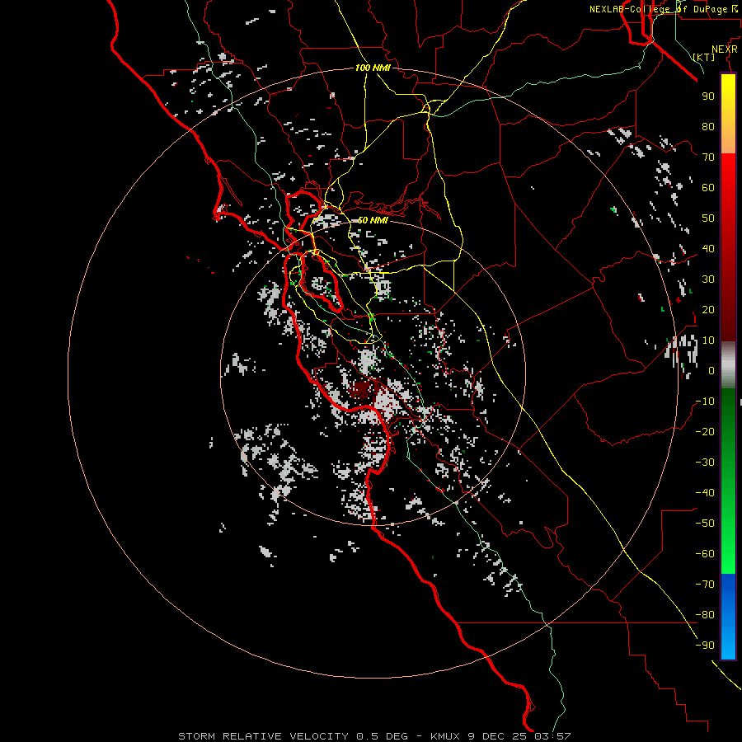The height and width of the screenshot is (742, 742).
Task: Click the -30 value on the velocity scale
Action: [705, 463]
